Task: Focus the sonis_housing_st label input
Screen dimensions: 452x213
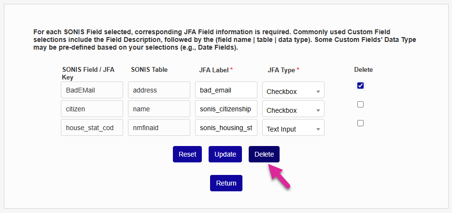Action: 226,128
